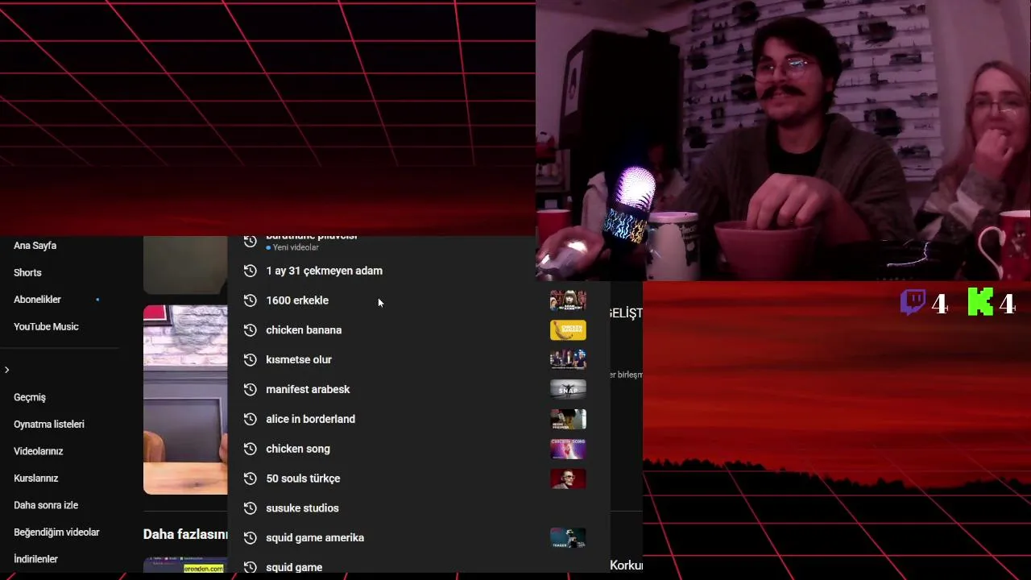Open Kurslarınız in sidebar
Screen dimensions: 1031x580
[36, 478]
